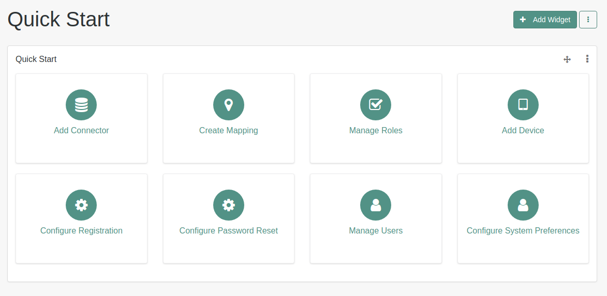This screenshot has width=607, height=296.
Task: Open the Manage Roles link
Action: point(376,131)
